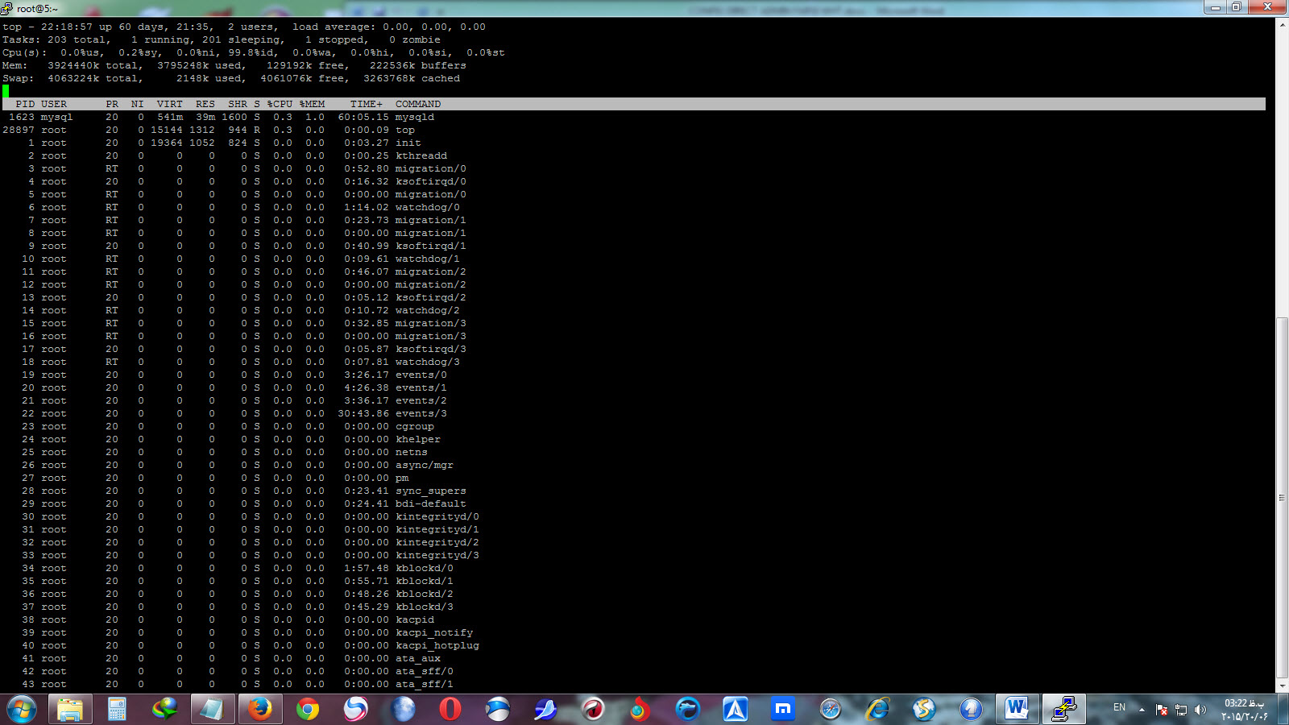Click the events/3 process command

[421, 413]
